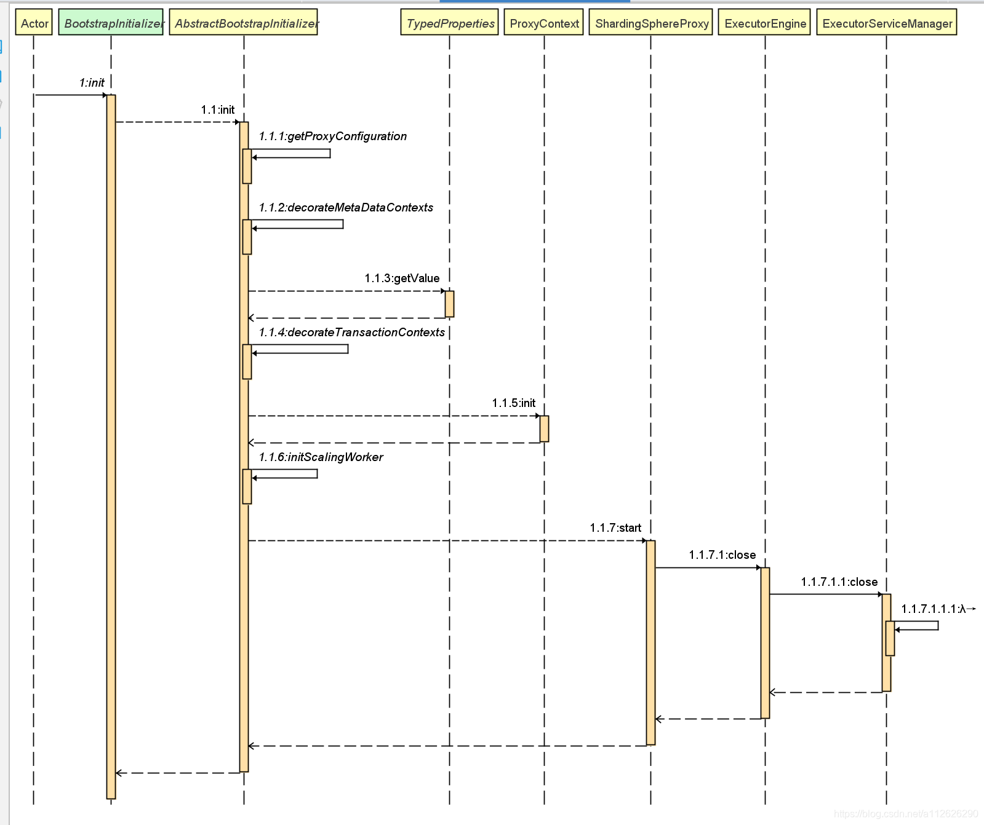Click the 1.1.2:decorateMetaDataContexts call label

346,207
